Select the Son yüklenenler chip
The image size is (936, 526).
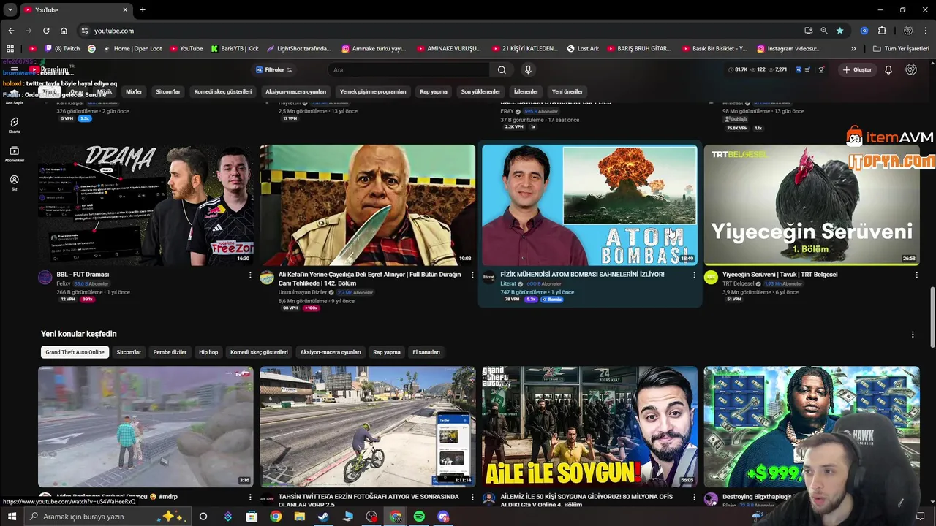tap(480, 92)
